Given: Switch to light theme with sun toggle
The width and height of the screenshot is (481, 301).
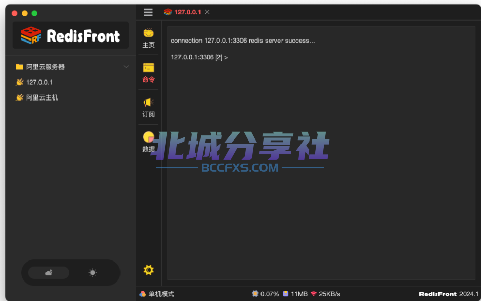Looking at the screenshot, I should 93,272.
